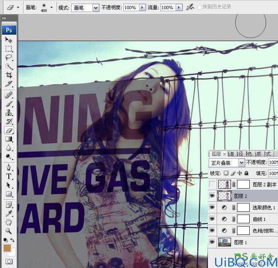Select the Pen tool

(x=8, y=167)
